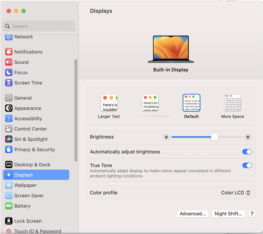This screenshot has height=234, width=263.
Task: Choose the Larger Text resolution thumbnail
Action: coord(109,103)
